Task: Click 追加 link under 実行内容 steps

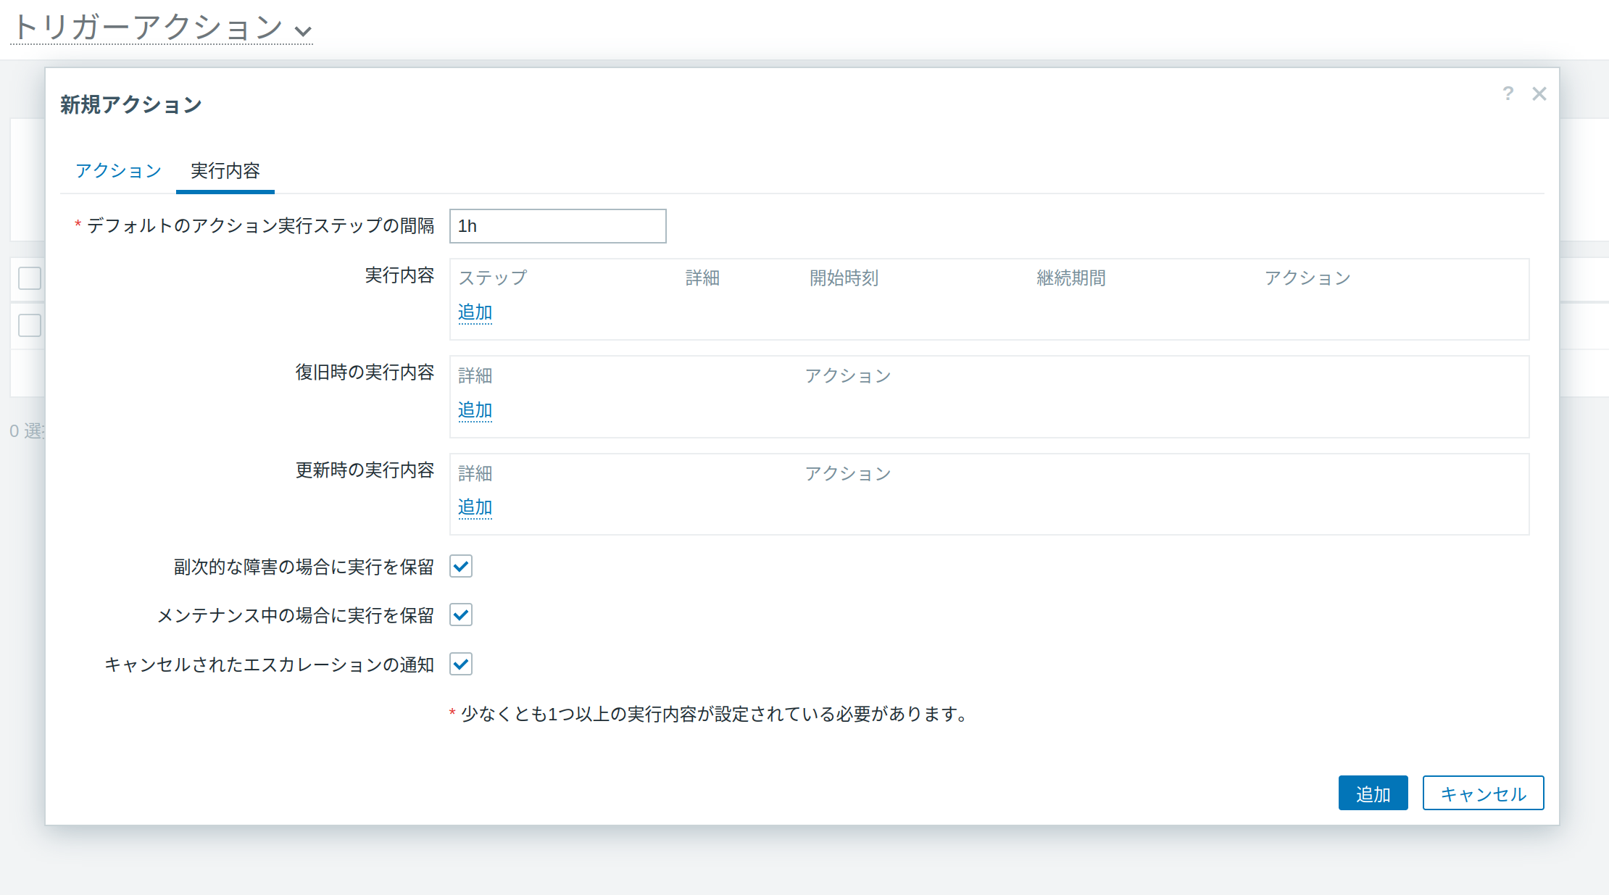Action: point(475,312)
